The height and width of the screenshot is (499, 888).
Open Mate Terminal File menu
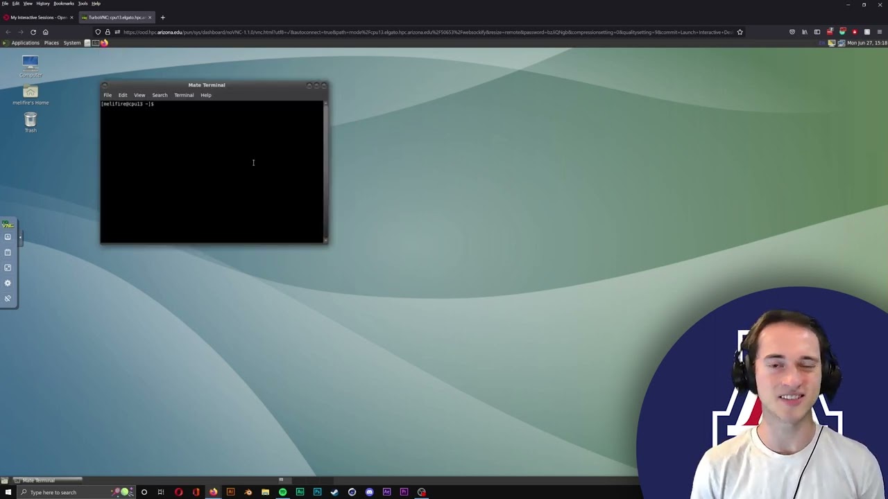pyautogui.click(x=108, y=95)
